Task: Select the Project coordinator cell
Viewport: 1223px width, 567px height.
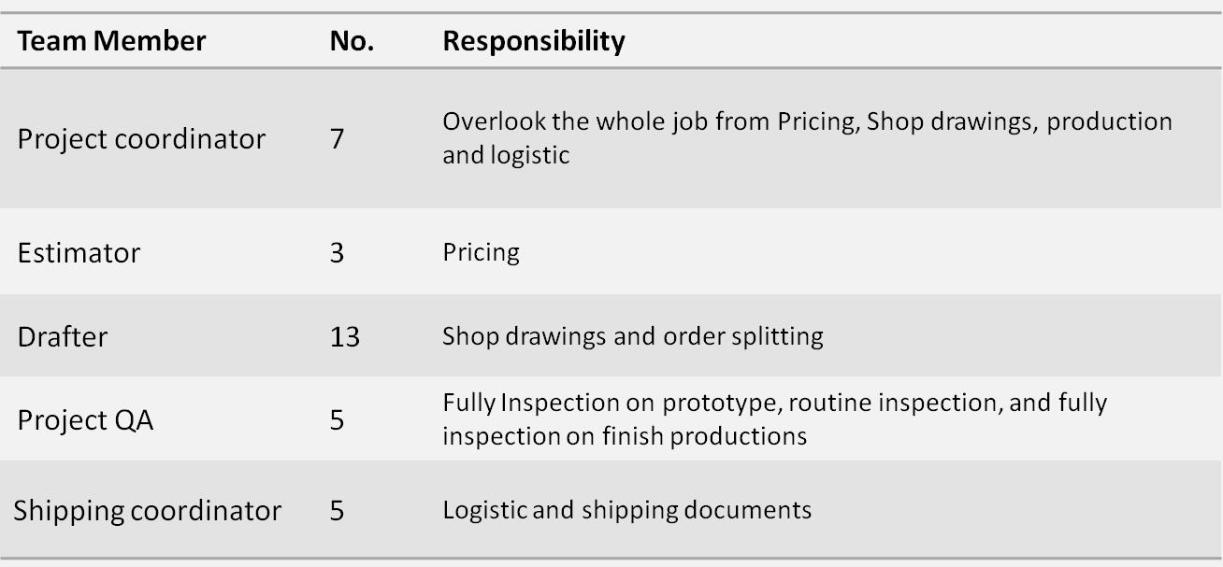Action: pyautogui.click(x=141, y=139)
